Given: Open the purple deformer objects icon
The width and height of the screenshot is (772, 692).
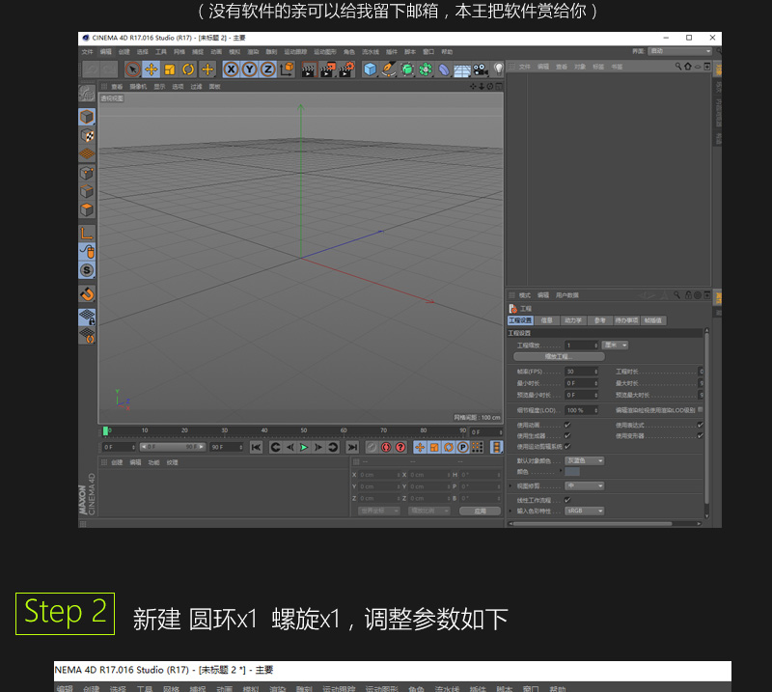Looking at the screenshot, I should tap(444, 69).
